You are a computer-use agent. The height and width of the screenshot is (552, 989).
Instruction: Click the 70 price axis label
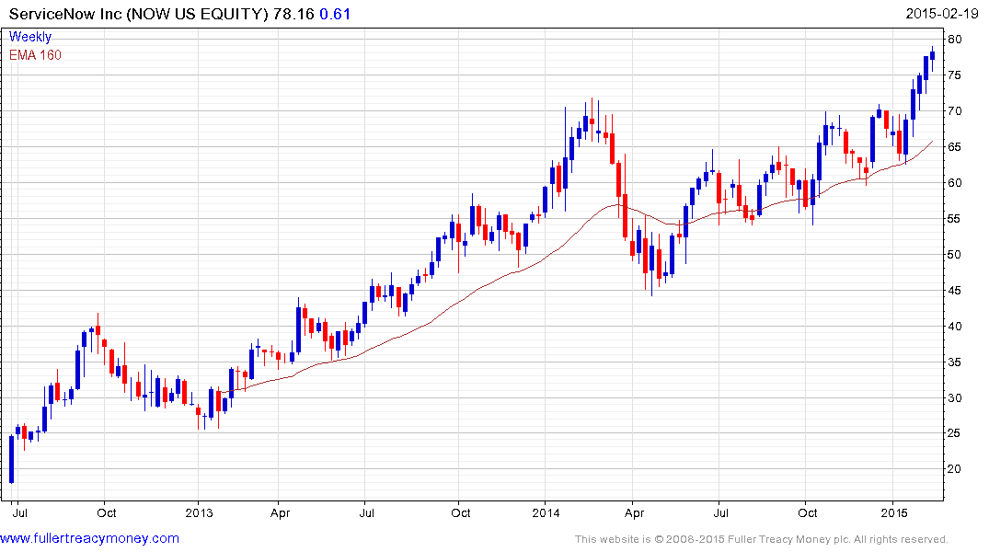coord(955,111)
